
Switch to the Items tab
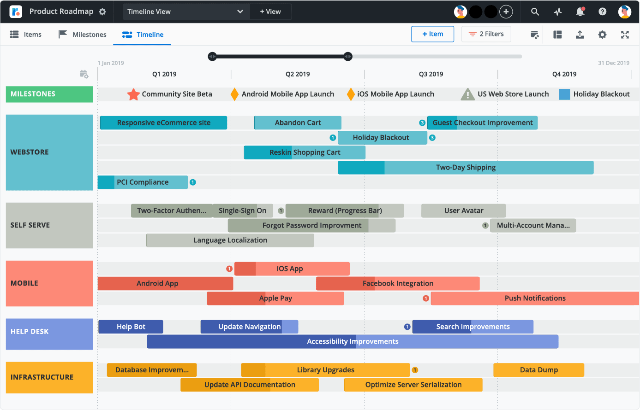pos(26,34)
